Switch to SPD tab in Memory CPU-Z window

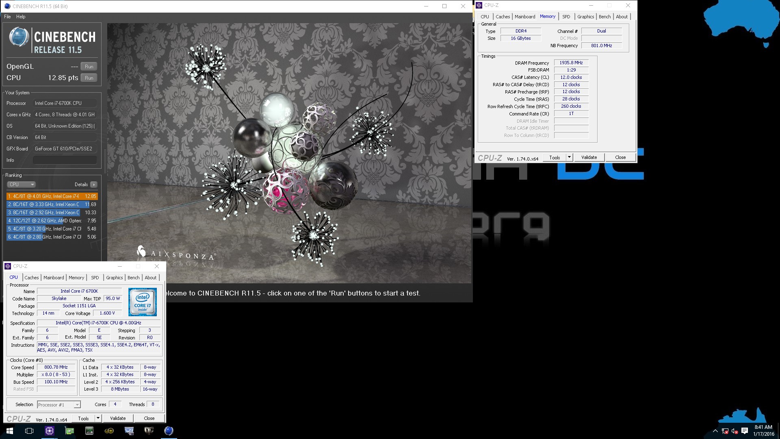point(566,17)
